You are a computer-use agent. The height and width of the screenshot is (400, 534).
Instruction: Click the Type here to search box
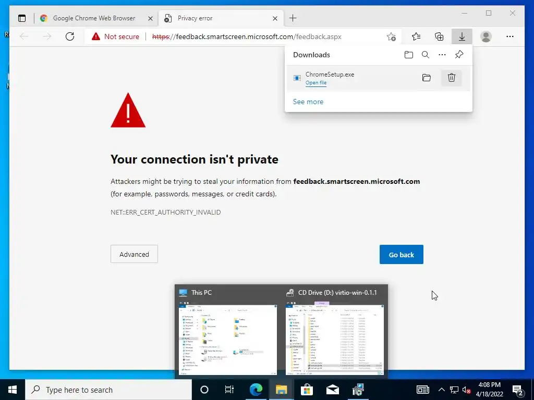[108, 390]
